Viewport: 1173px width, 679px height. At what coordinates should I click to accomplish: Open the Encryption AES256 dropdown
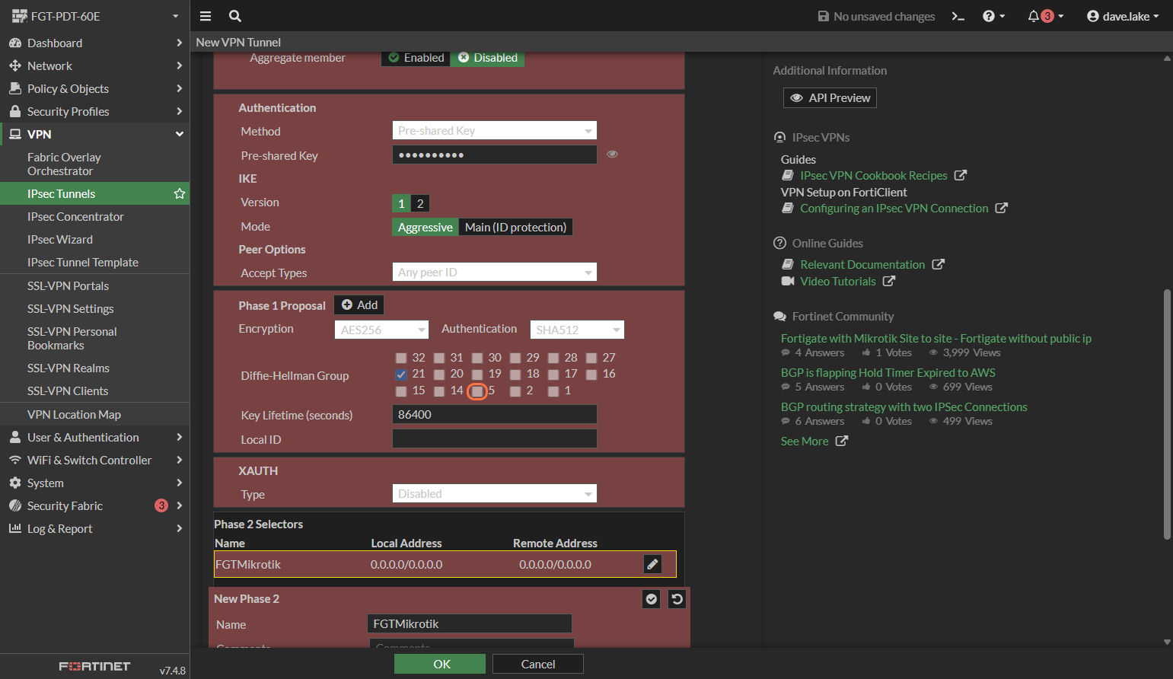click(x=382, y=330)
